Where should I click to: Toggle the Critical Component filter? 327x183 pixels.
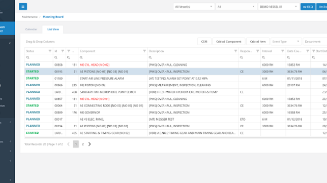tap(228, 42)
